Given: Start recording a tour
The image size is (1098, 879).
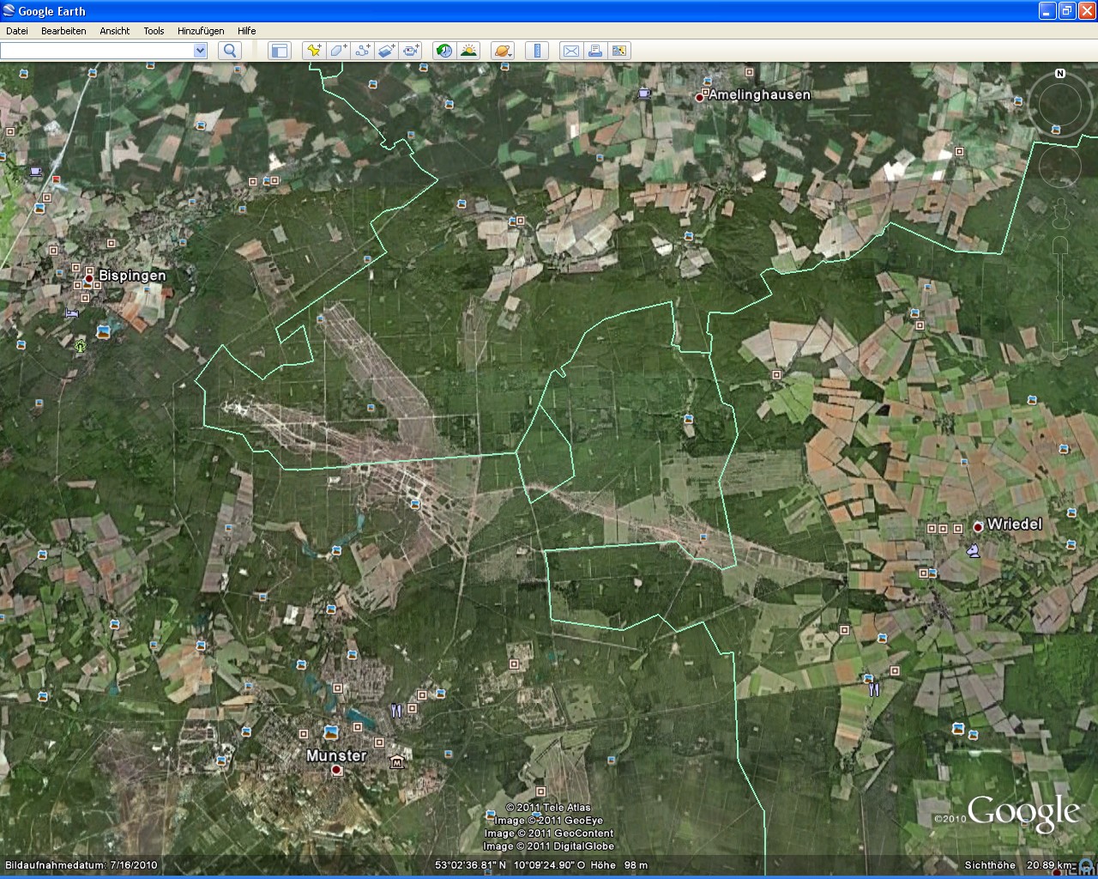Looking at the screenshot, I should (x=411, y=51).
